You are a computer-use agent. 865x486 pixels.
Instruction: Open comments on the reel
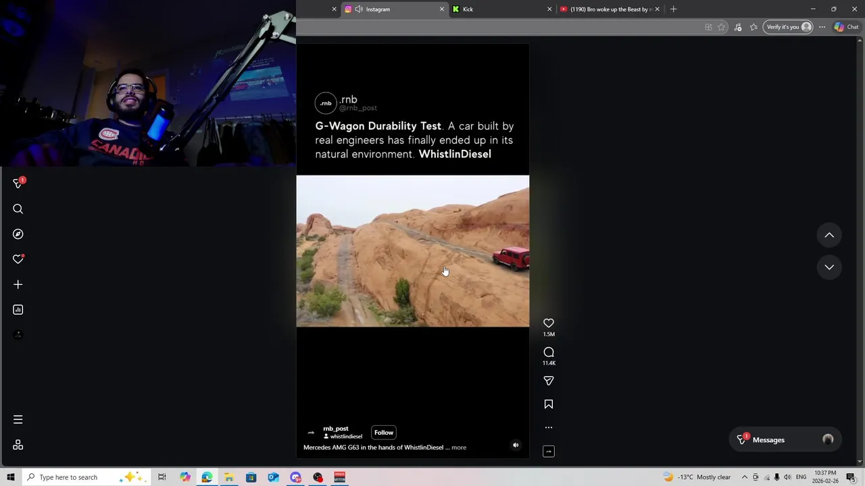(549, 352)
